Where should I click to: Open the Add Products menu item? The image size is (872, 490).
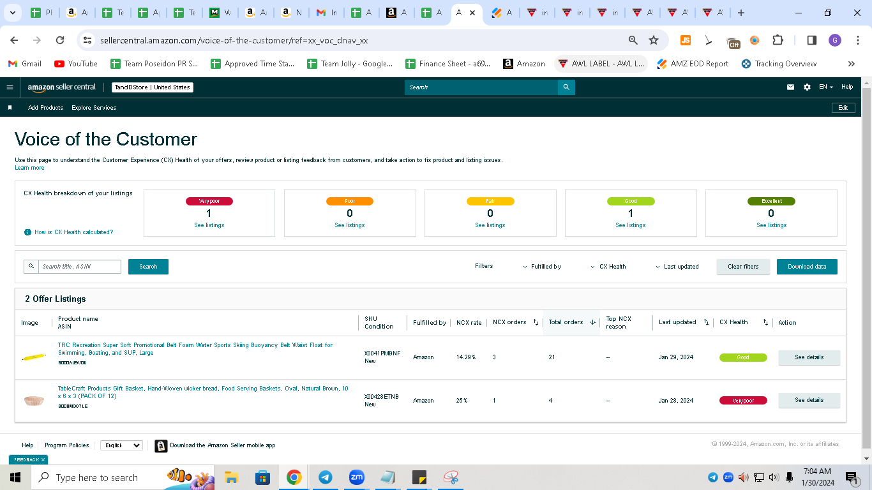46,108
